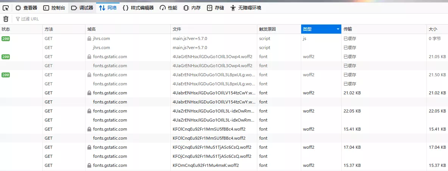This screenshot has height=171, width=448.
Task: Click the 0 字节 size cell
Action: (x=435, y=39)
